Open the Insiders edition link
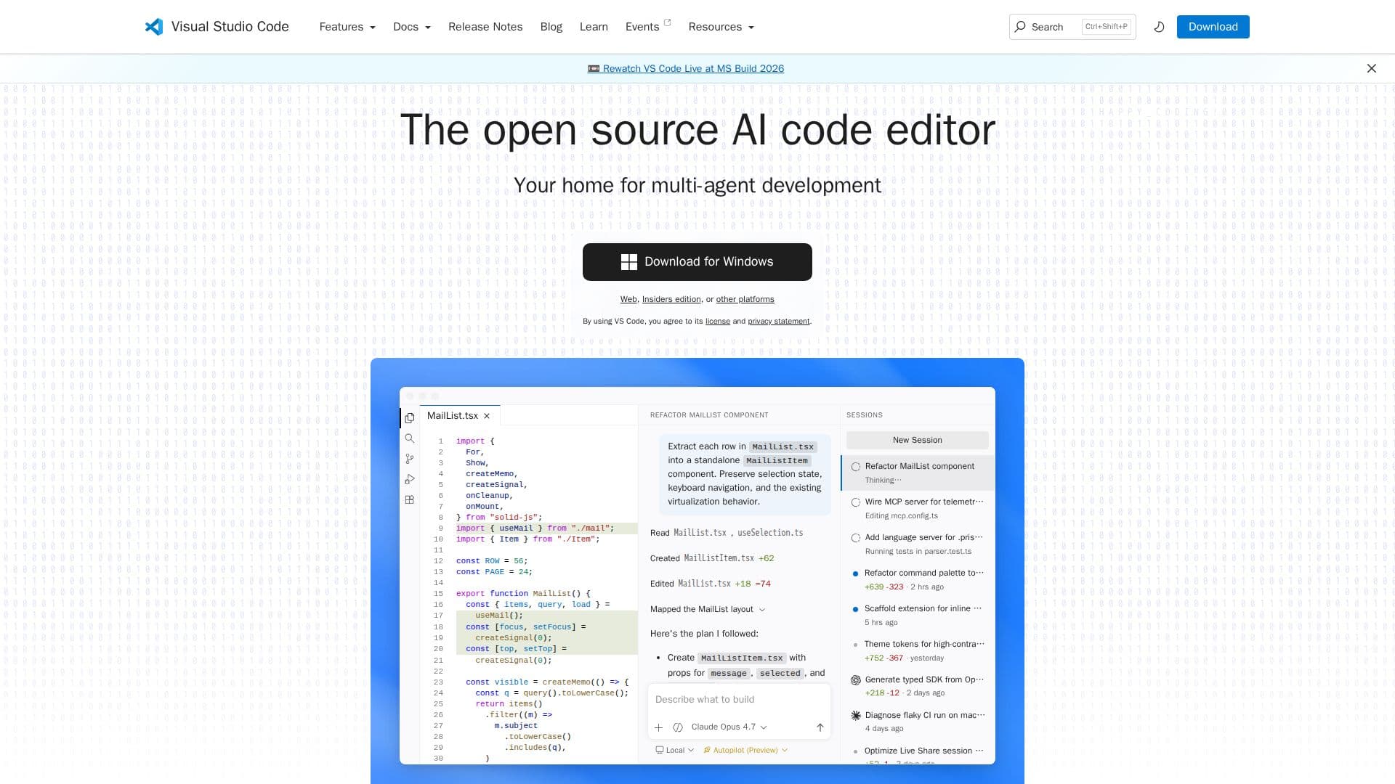 [671, 299]
